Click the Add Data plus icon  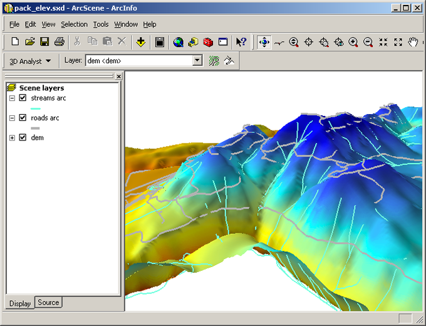[x=141, y=42]
